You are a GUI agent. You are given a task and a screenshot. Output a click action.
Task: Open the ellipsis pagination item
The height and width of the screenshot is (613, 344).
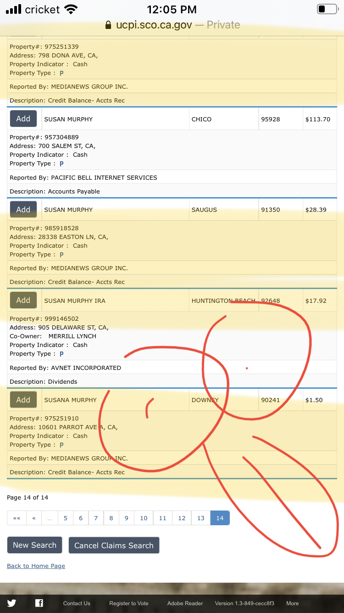pos(50,518)
